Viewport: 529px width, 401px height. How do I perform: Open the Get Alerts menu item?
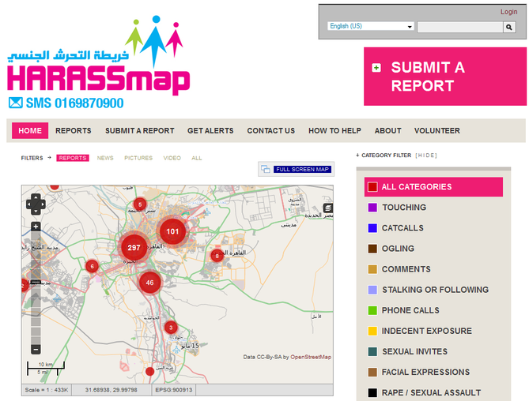[210, 130]
